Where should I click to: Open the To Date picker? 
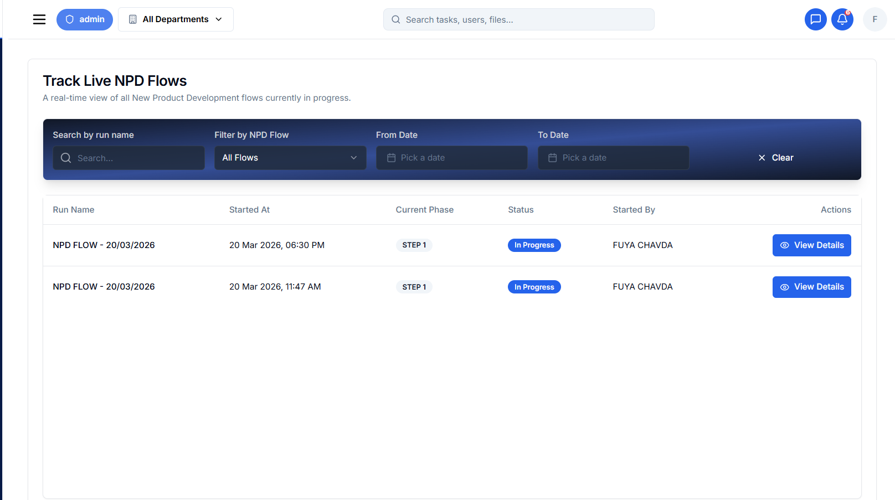[613, 158]
